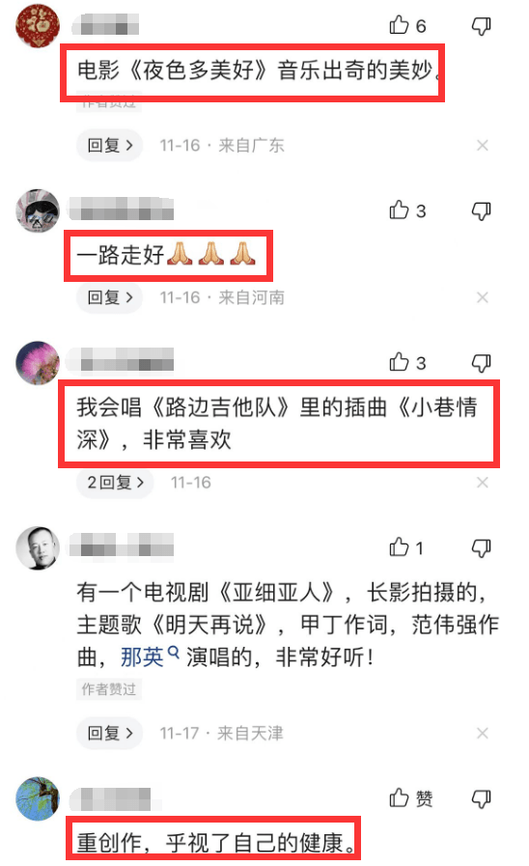Dislike the 夜色多美好 movie comment

pos(481,25)
